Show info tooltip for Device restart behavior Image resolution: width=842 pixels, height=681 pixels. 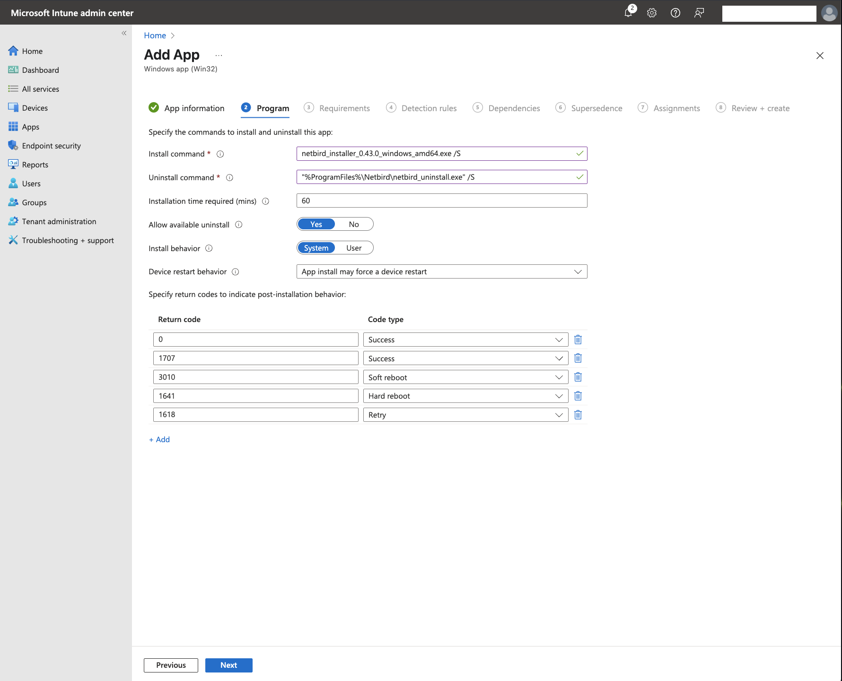(236, 272)
